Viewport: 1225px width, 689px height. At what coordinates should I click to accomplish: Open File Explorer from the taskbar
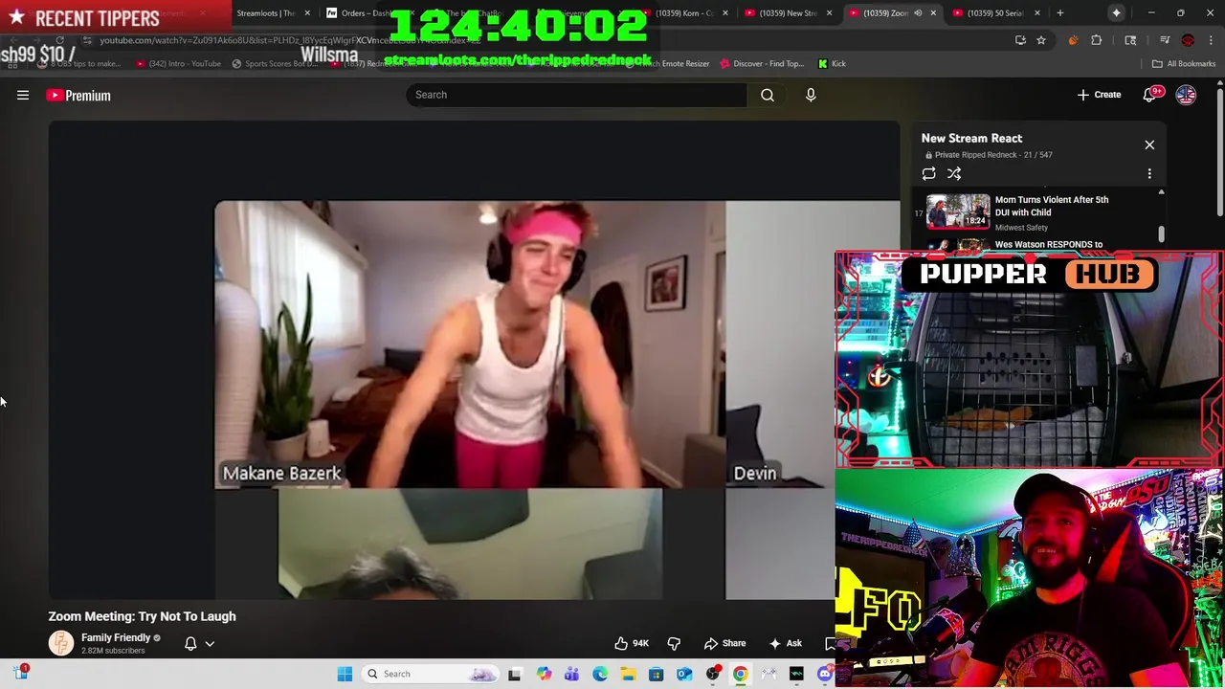tap(628, 674)
